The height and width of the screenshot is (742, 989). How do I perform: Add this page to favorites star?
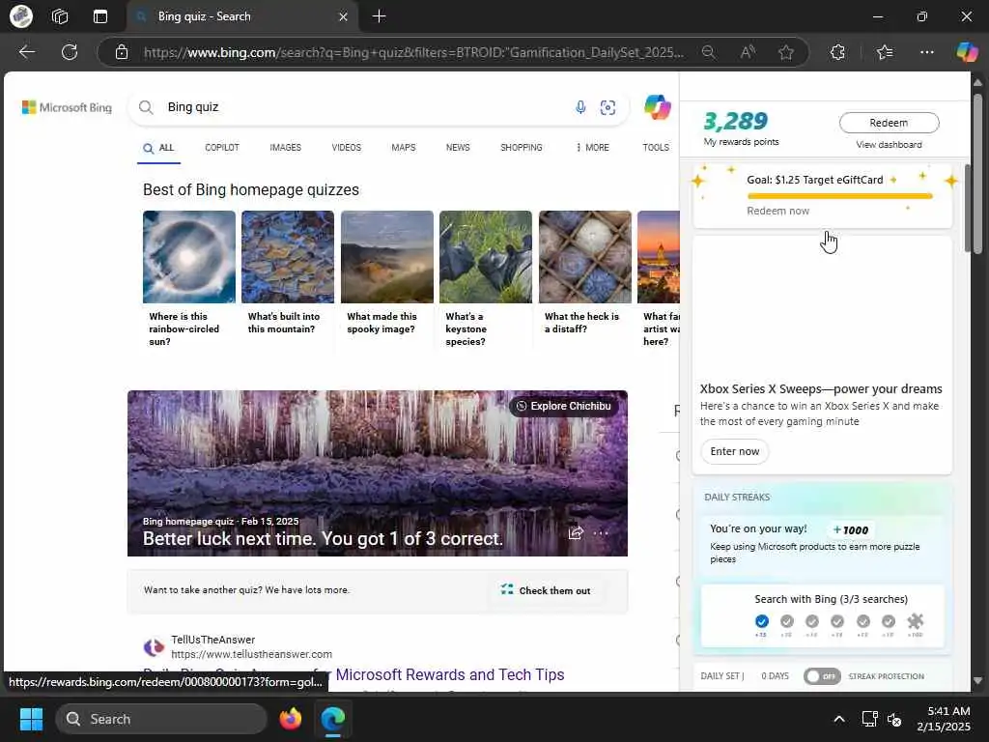[x=786, y=52]
